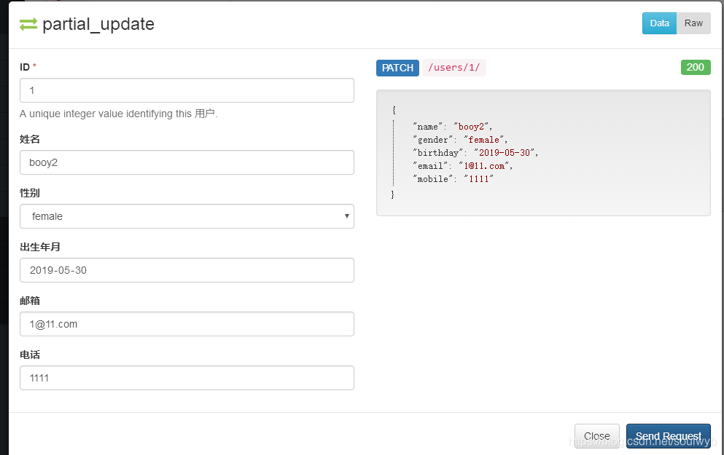Screen dimensions: 724x455
Task: Click the birthday value in JSON response
Action: (x=505, y=153)
